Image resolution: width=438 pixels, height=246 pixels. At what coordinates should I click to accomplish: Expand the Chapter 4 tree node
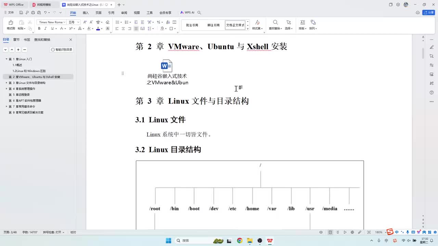point(6,89)
